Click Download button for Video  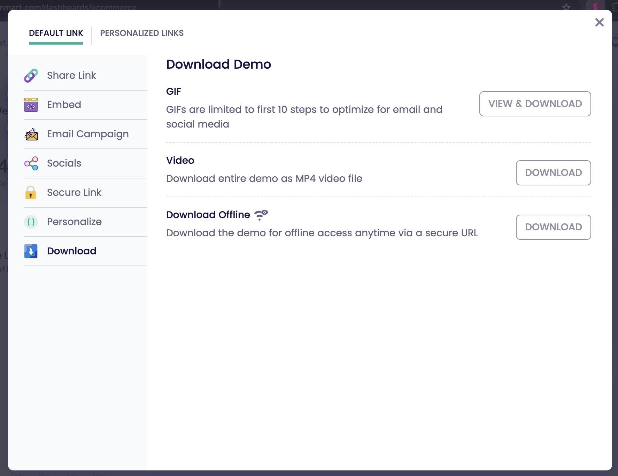point(553,173)
